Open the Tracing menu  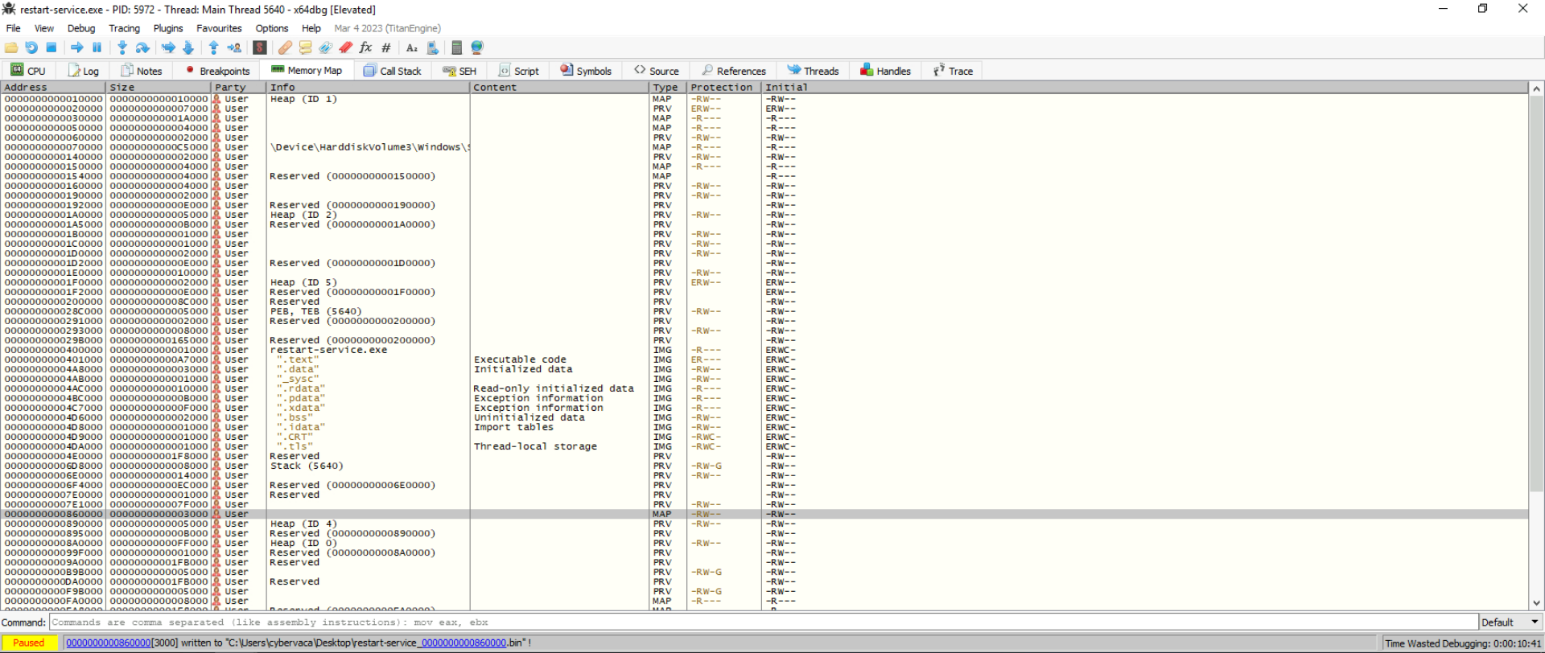(124, 28)
